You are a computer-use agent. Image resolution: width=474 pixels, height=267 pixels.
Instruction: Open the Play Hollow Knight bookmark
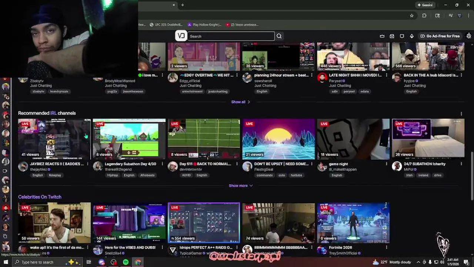point(204,24)
